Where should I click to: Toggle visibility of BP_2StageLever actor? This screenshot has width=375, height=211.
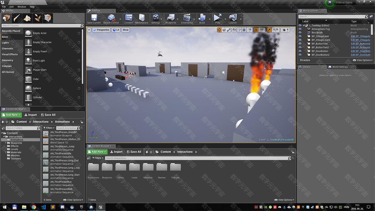[300, 36]
